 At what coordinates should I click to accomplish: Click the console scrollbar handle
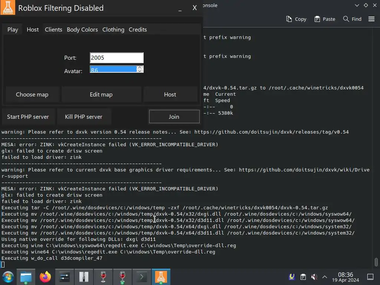(x=376, y=262)
